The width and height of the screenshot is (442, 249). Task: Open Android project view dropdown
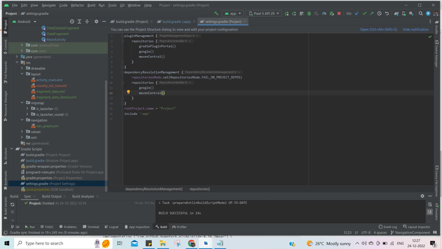tap(25, 21)
